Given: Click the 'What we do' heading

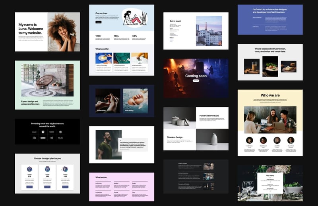Looking at the screenshot, I should 101,177.
